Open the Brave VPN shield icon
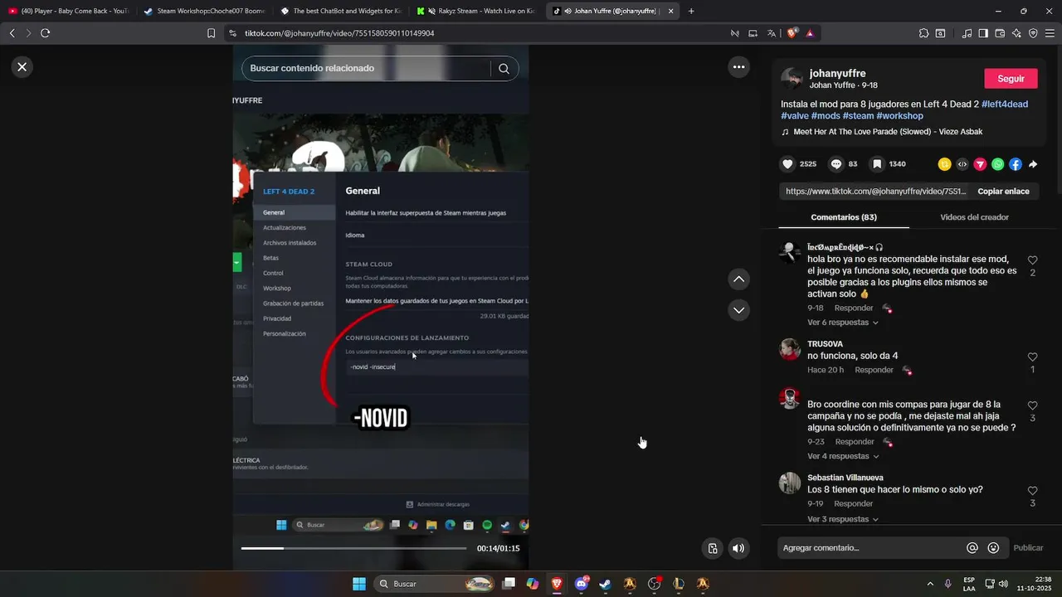This screenshot has width=1062, height=597. [x=1033, y=33]
